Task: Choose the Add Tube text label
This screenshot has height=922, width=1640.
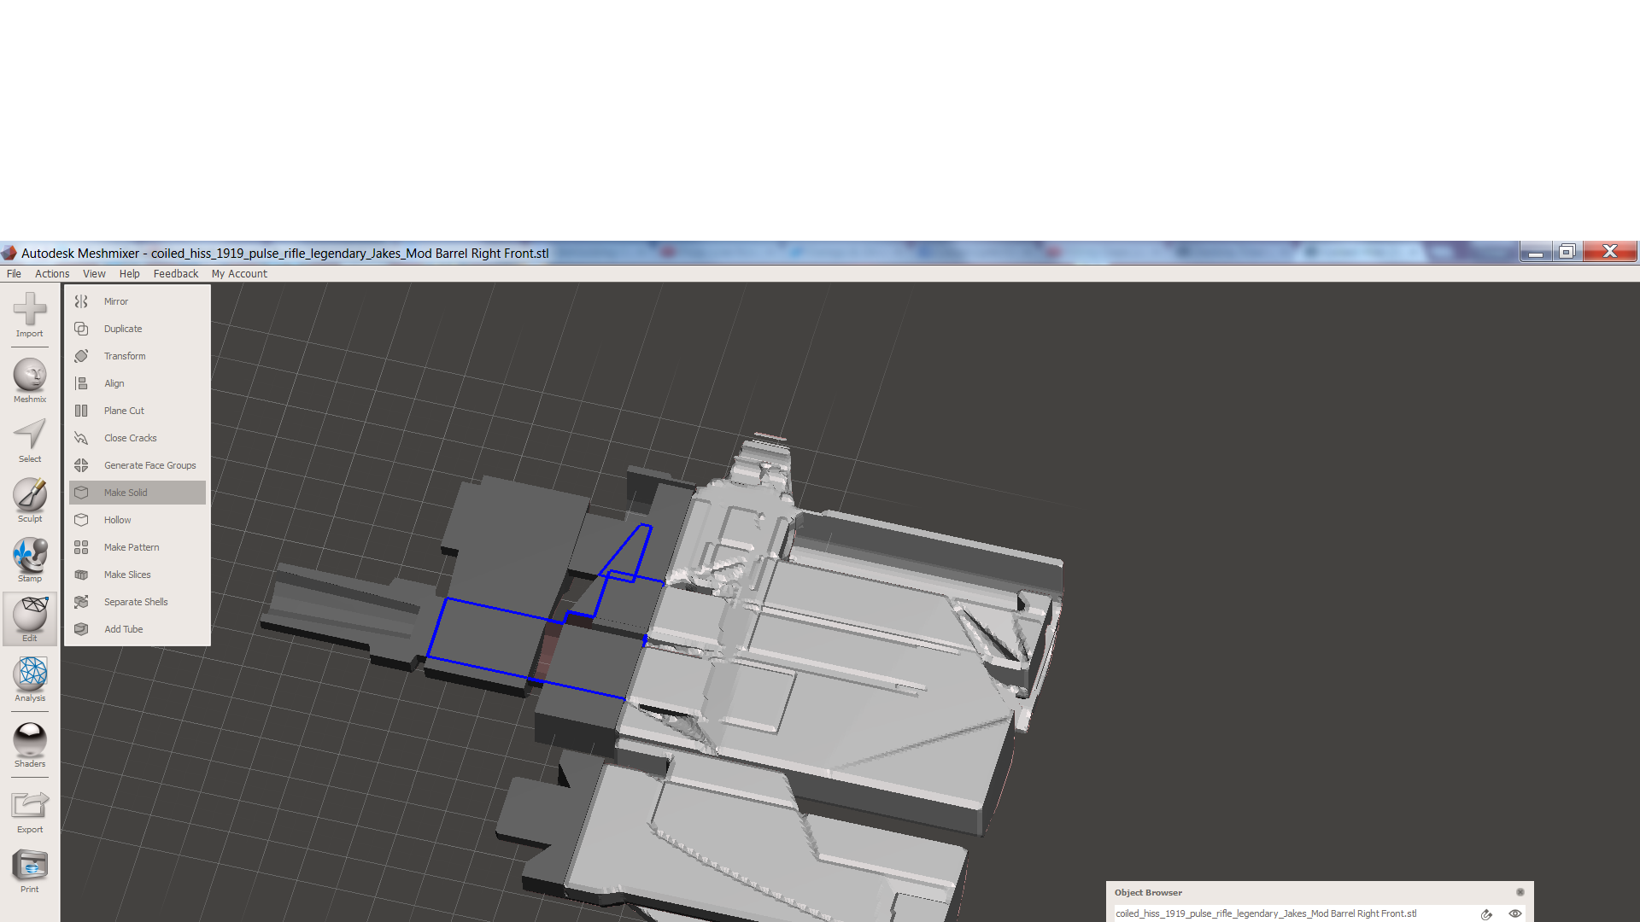Action: point(124,629)
